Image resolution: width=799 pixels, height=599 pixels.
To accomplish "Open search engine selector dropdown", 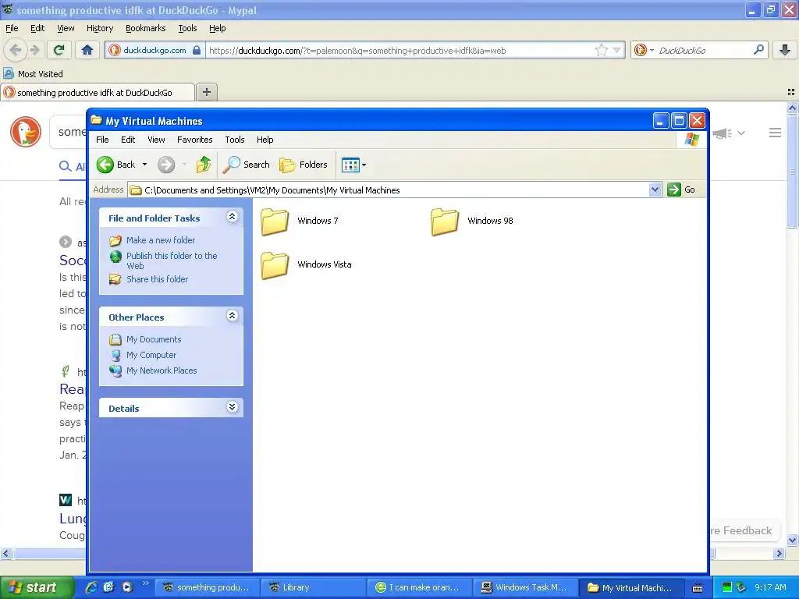I will point(644,50).
